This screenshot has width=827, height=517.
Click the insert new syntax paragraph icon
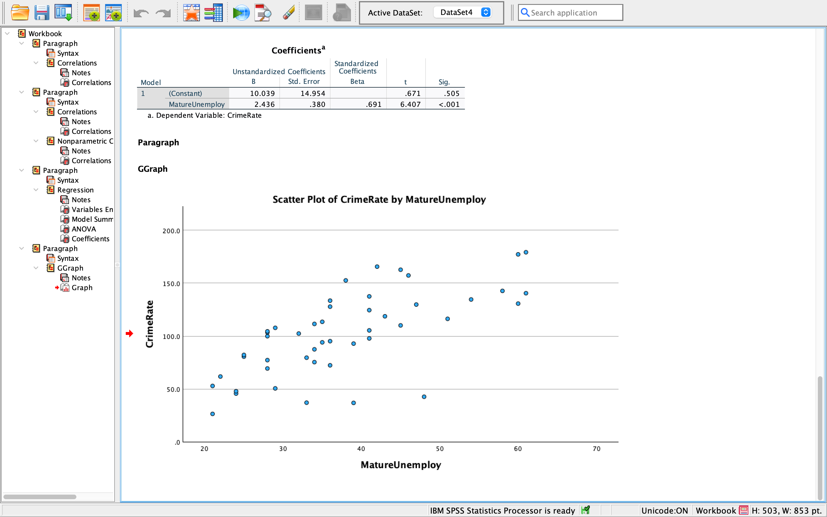[92, 13]
